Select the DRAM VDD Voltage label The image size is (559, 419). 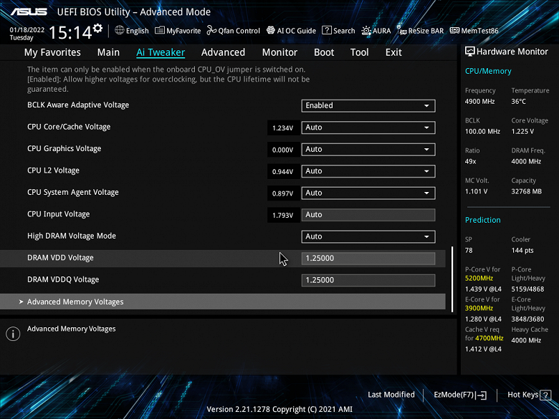coord(60,258)
